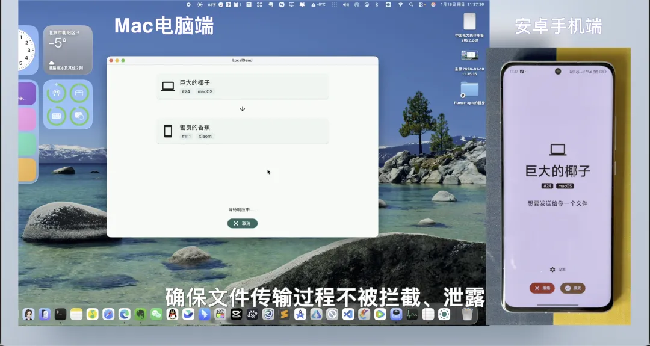Click the macOS tag under 巨大的椰子 in window
This screenshot has height=346, width=650.
pyautogui.click(x=205, y=91)
